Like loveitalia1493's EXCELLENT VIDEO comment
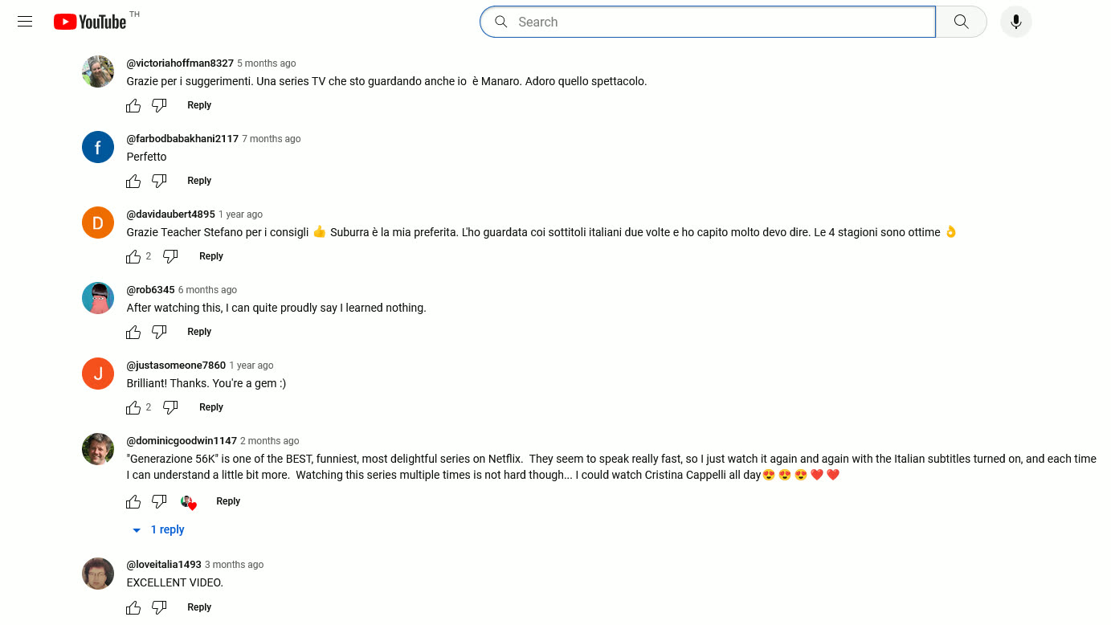The height and width of the screenshot is (625, 1111). click(x=133, y=607)
